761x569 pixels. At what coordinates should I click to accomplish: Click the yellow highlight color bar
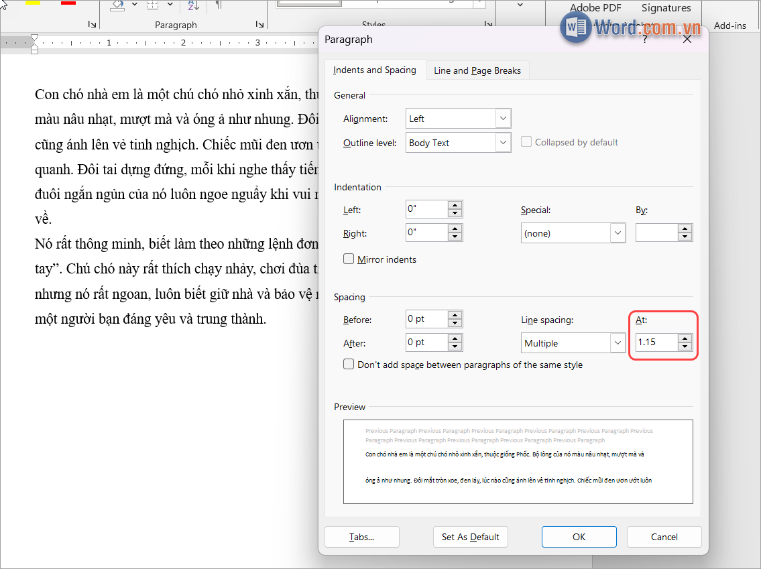coord(32,3)
